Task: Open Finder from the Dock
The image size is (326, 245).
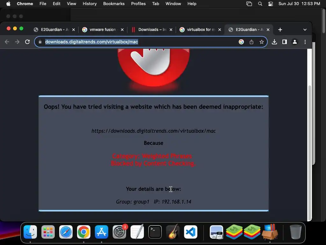Action: click(x=30, y=232)
